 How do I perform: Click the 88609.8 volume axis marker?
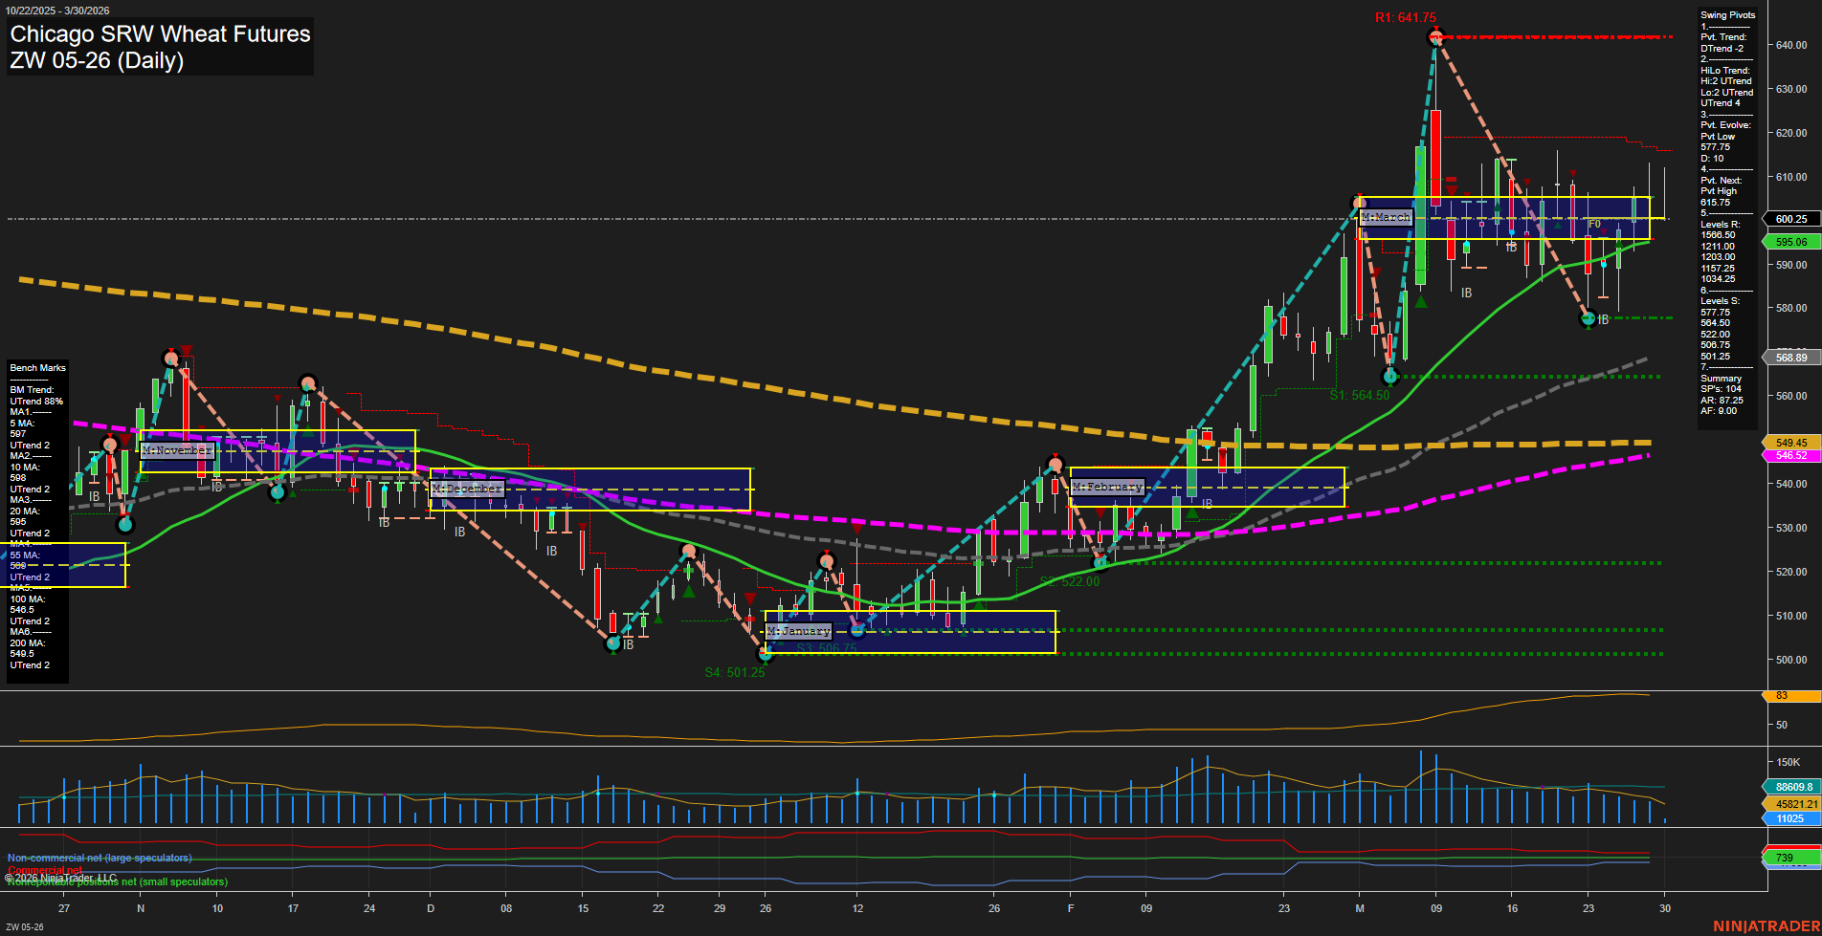1791,787
